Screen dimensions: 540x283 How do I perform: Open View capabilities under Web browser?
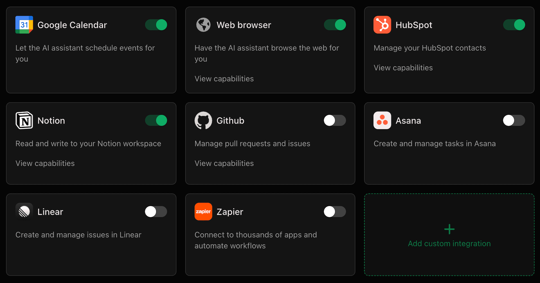(224, 79)
